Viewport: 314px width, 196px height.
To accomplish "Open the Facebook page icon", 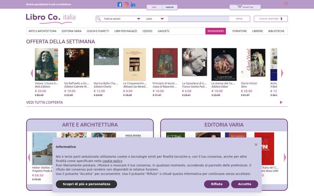I will pyautogui.click(x=119, y=5).
